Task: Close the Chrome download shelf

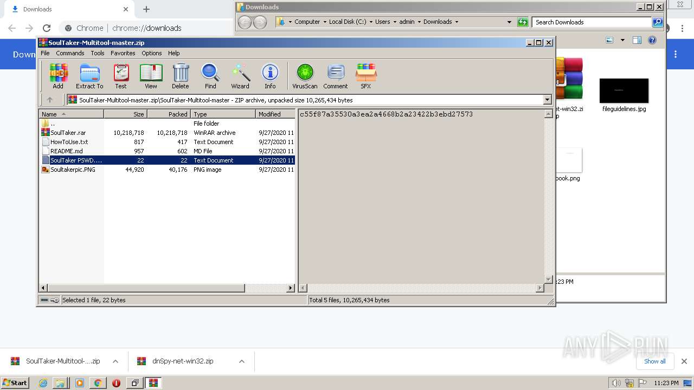Action: click(x=684, y=361)
